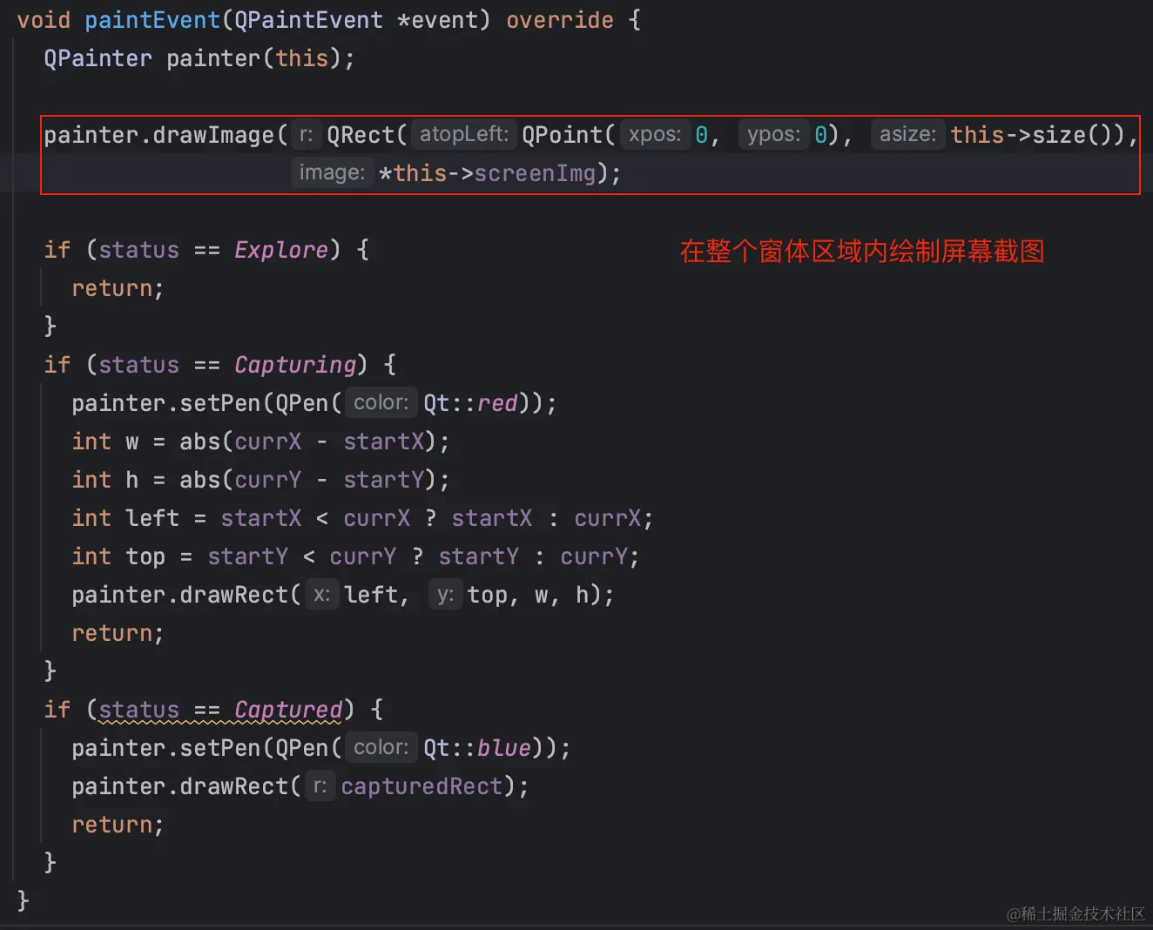Viewport: 1153px width, 930px height.
Task: Click the r: parameter hint chip
Action: tap(306, 135)
